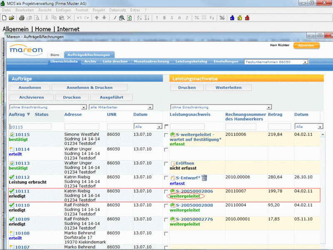
Task: Open the Leistungskatalog tab
Action: (x=191, y=61)
